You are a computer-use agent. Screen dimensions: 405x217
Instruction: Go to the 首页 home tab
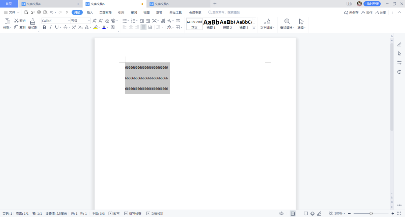pos(9,4)
